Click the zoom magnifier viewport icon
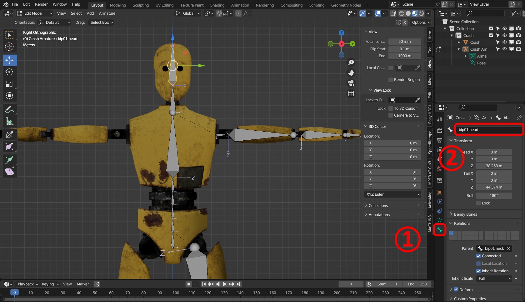 click(x=351, y=63)
